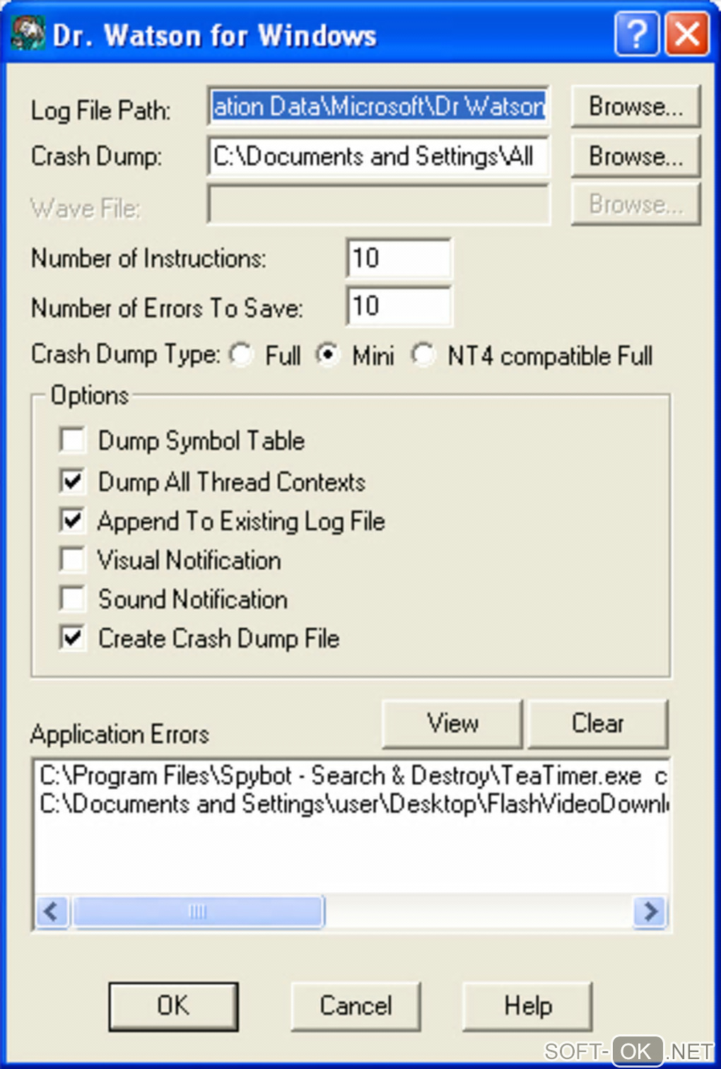721x1069 pixels.
Task: Enable Visual Notification checkbox
Action: [73, 559]
